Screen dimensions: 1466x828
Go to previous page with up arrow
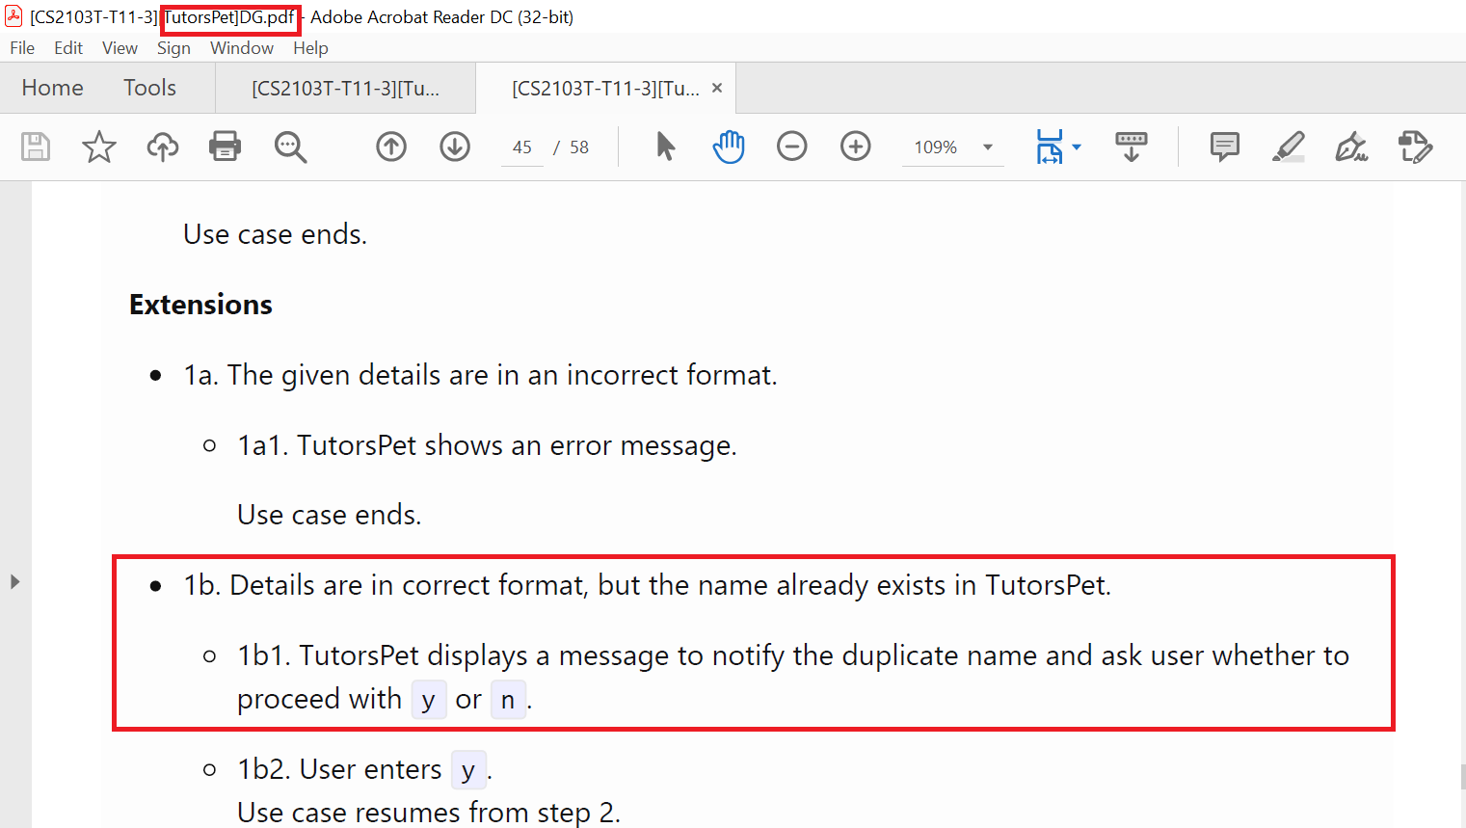click(x=391, y=147)
